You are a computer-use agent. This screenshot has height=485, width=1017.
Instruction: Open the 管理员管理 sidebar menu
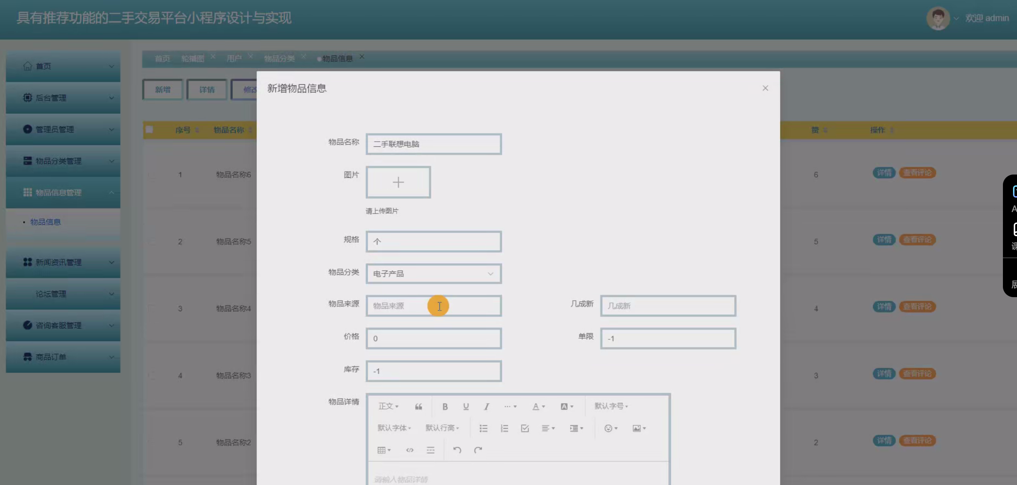coord(63,129)
